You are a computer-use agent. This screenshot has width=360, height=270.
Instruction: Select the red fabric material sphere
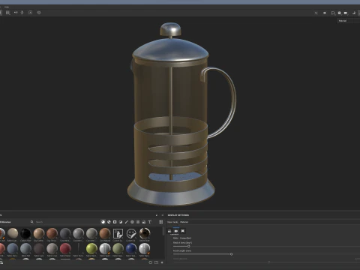(x=65, y=249)
